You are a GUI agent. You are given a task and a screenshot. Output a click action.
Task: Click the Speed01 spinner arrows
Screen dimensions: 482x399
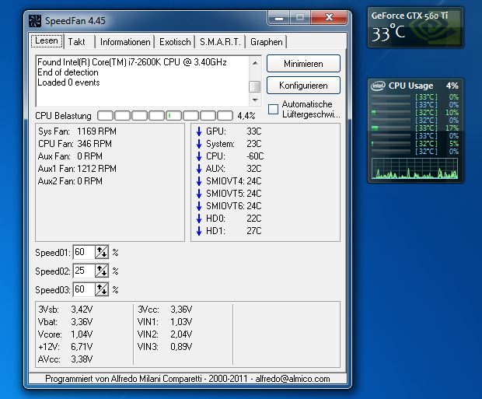pos(102,253)
